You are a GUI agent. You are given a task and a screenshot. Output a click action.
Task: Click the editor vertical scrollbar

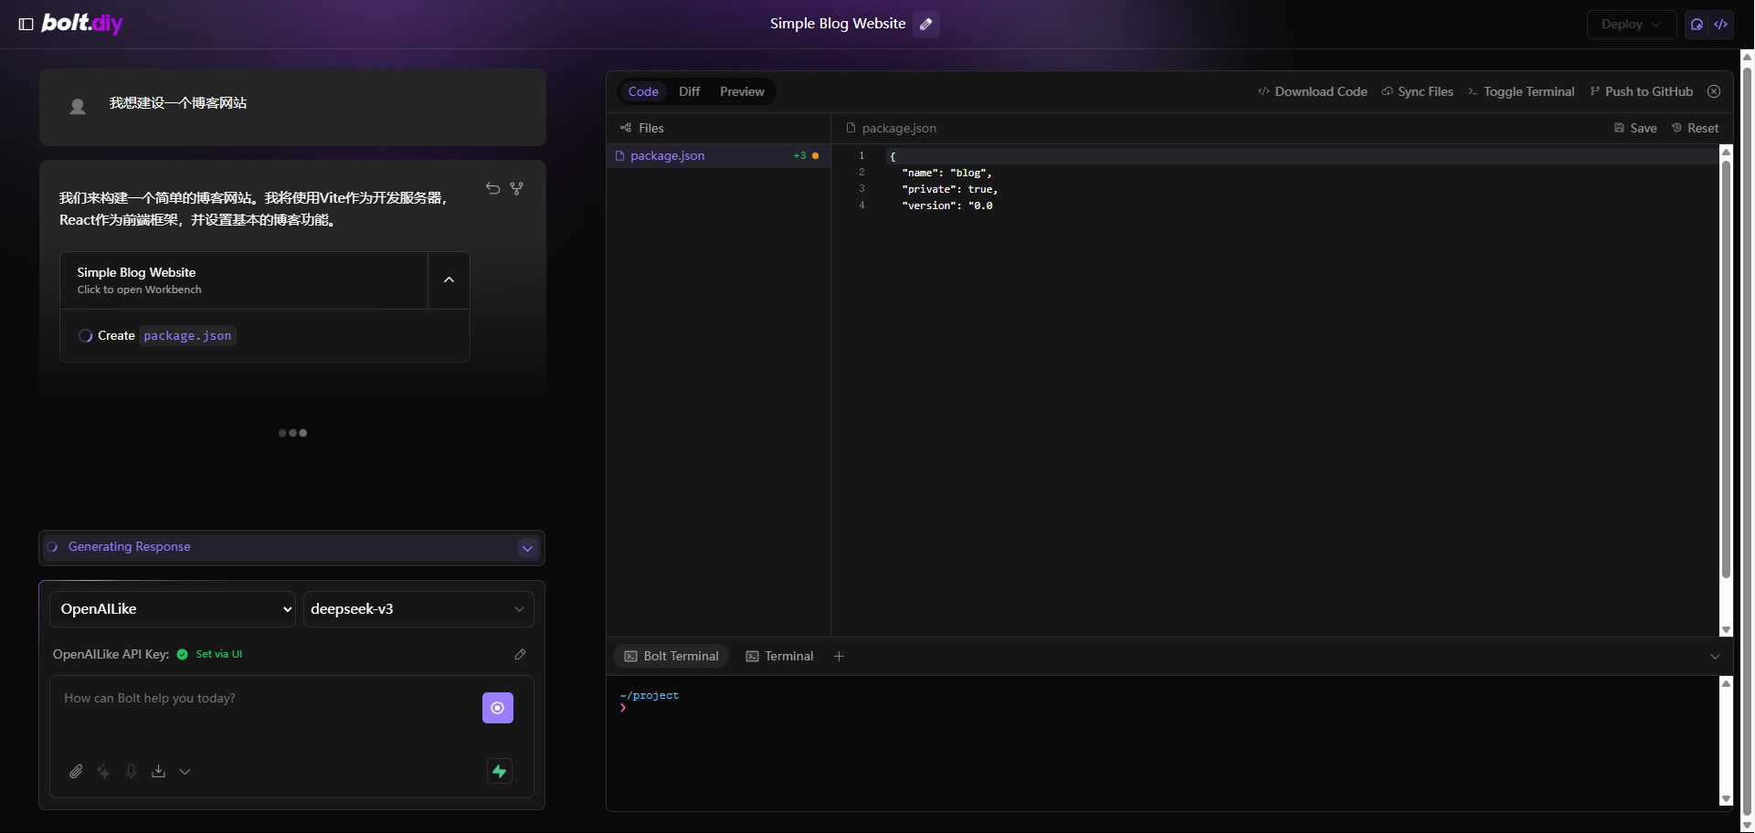[1726, 370]
